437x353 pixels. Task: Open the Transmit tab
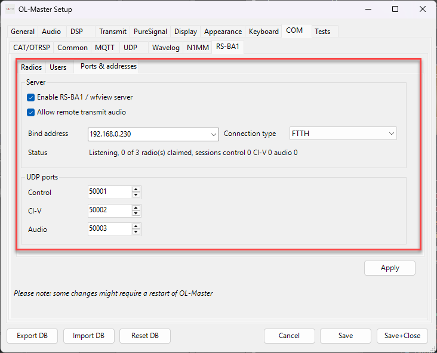pos(113,32)
